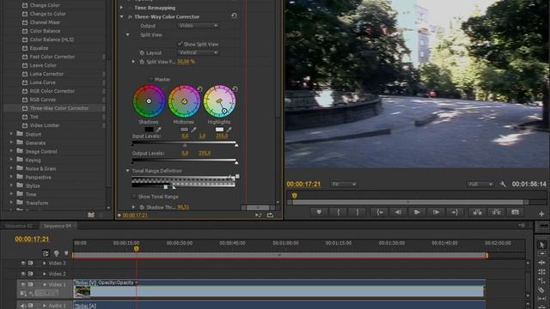Check the Show Tonal Range checkbox
The image size is (550, 309).
[134, 197]
